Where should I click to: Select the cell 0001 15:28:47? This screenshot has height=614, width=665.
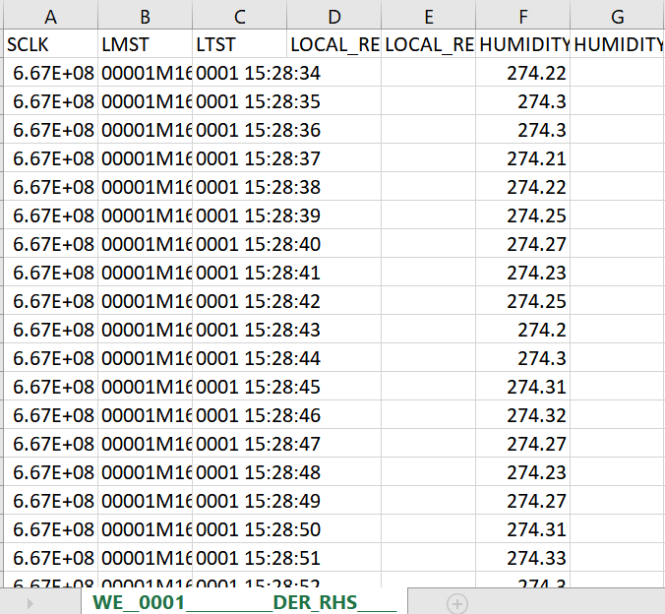240,444
